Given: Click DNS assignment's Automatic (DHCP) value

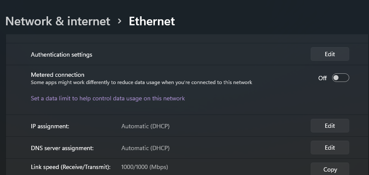Looking at the screenshot, I should [x=145, y=148].
